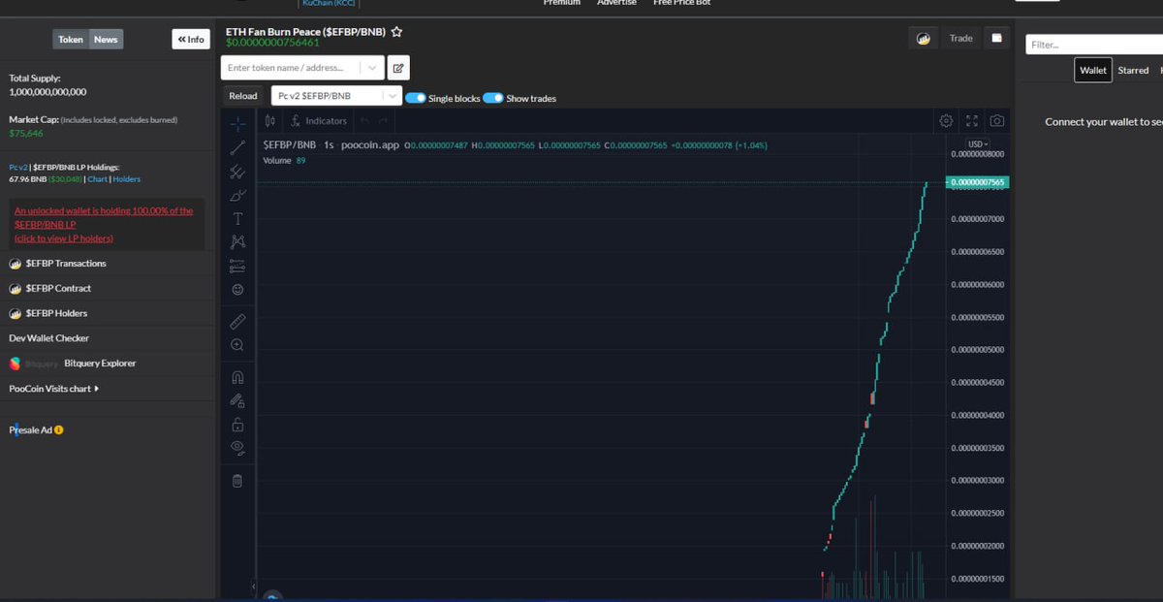Open the LP Chart link
The height and width of the screenshot is (602, 1163).
98,179
